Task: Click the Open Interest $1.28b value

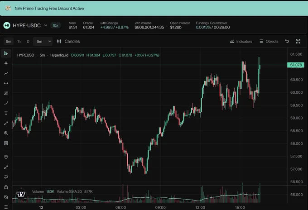Action: [x=176, y=27]
